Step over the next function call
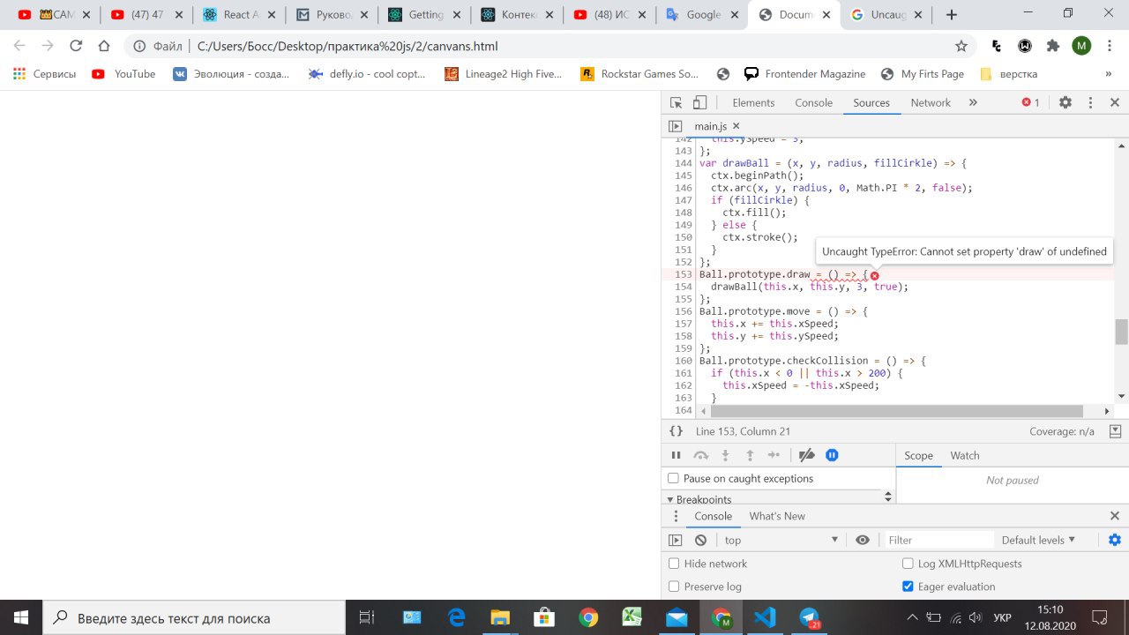Screen dimensions: 1129x635 701,455
